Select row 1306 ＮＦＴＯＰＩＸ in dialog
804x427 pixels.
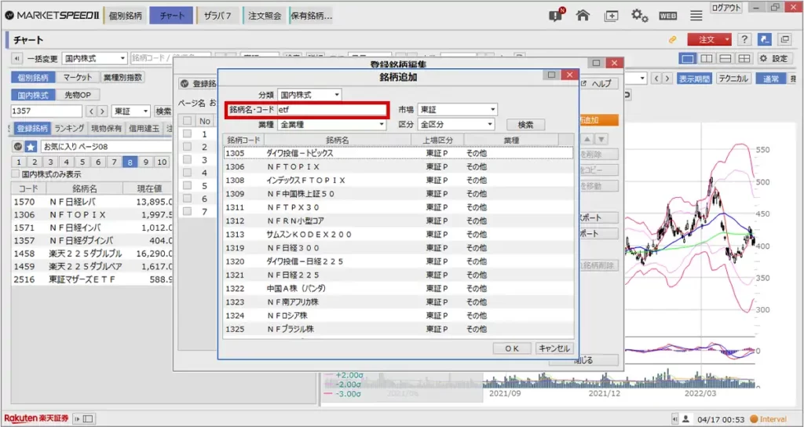[398, 166]
